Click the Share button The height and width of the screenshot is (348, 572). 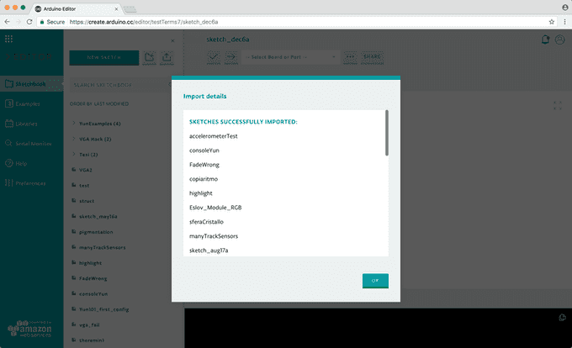pos(373,57)
